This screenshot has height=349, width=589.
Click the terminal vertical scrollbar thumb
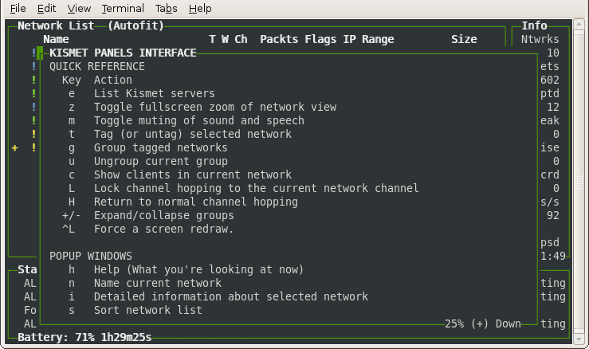coord(579,182)
